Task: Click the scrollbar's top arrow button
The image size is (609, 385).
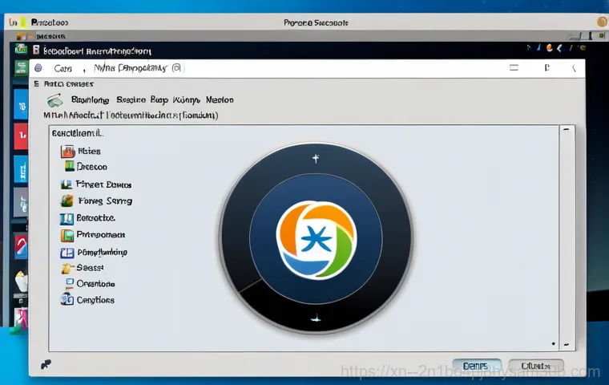Action: (x=567, y=129)
